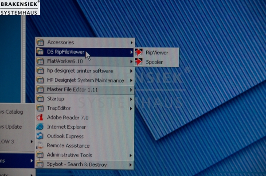Open the Accessories menu entry
This screenshot has height=176, width=266.
pos(85,42)
